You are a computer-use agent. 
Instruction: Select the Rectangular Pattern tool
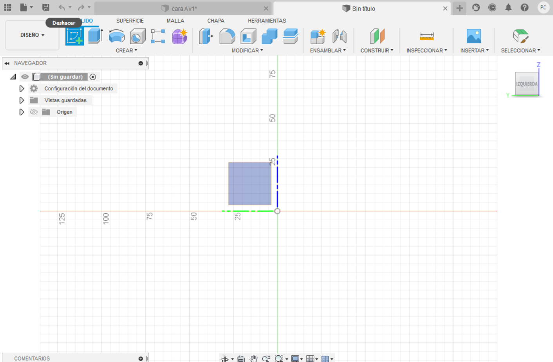158,36
